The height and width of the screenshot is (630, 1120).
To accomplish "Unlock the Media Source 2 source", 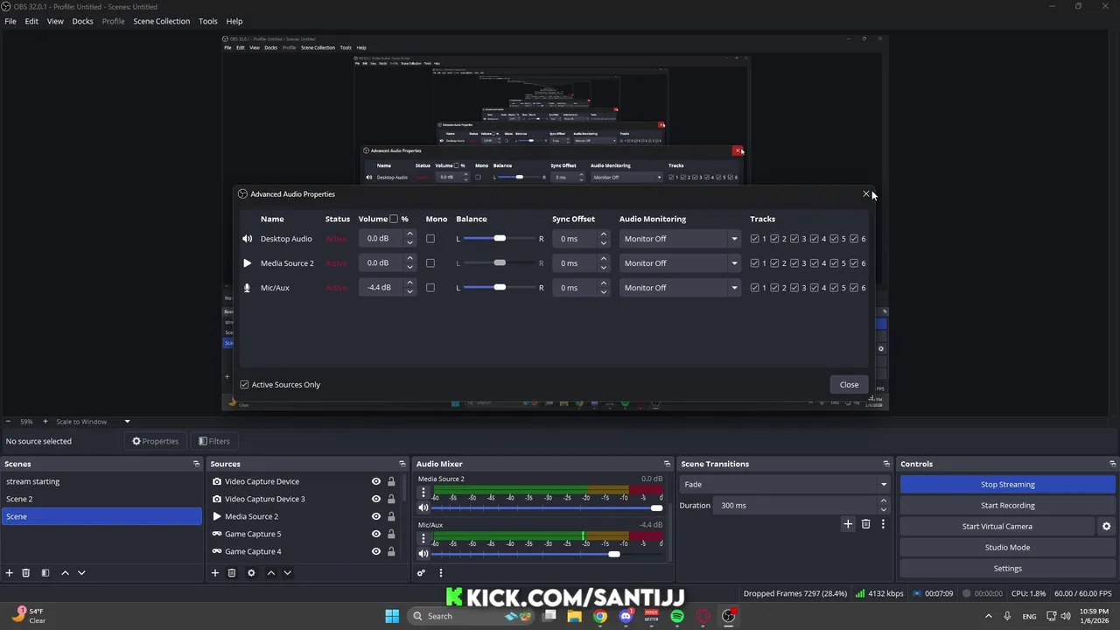I will pos(391,516).
